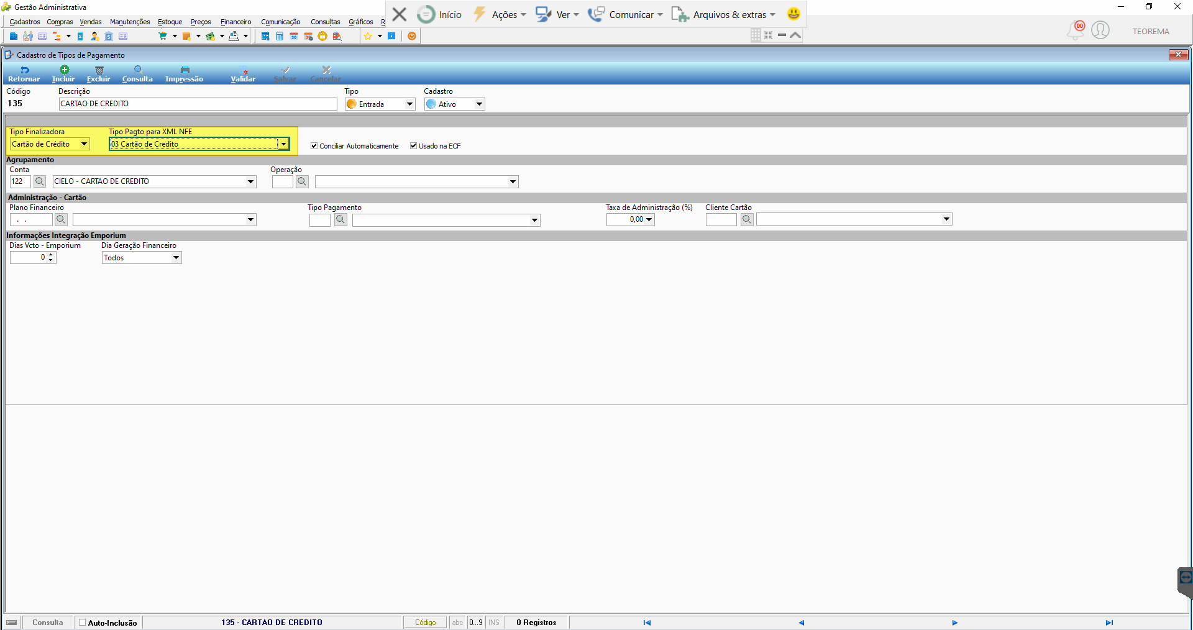Enable the Auto-Inclusão checkbox
The width and height of the screenshot is (1193, 630).
tap(82, 623)
